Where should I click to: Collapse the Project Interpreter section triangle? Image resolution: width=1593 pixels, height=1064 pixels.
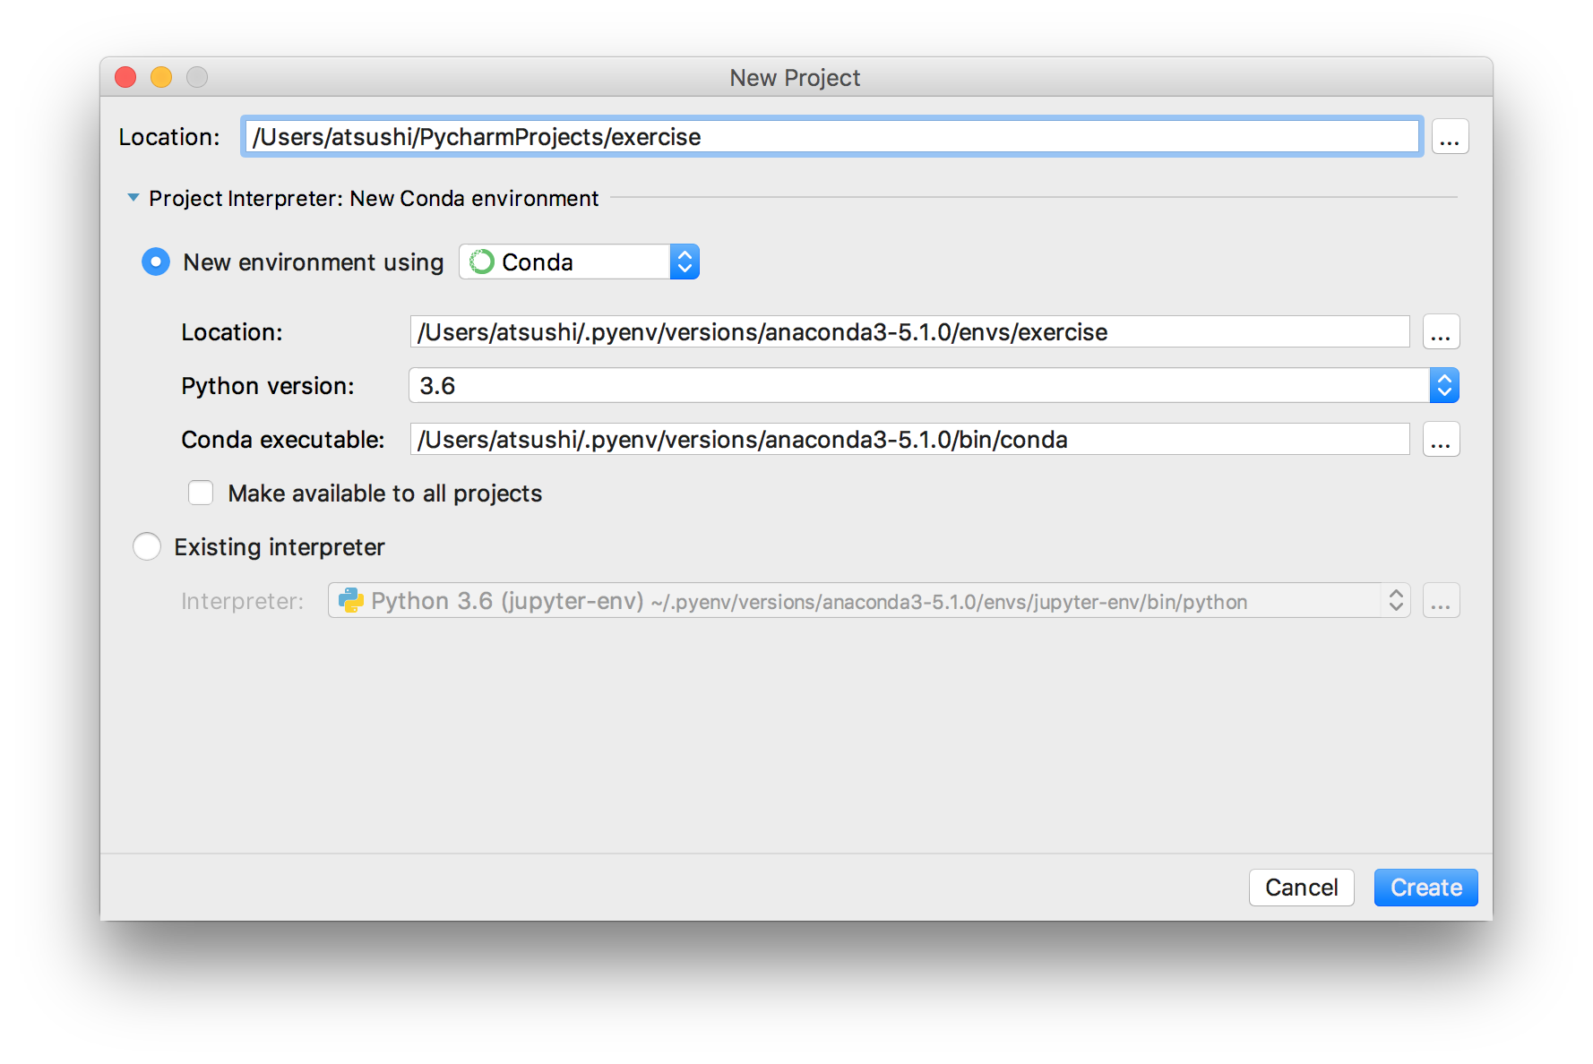133,197
